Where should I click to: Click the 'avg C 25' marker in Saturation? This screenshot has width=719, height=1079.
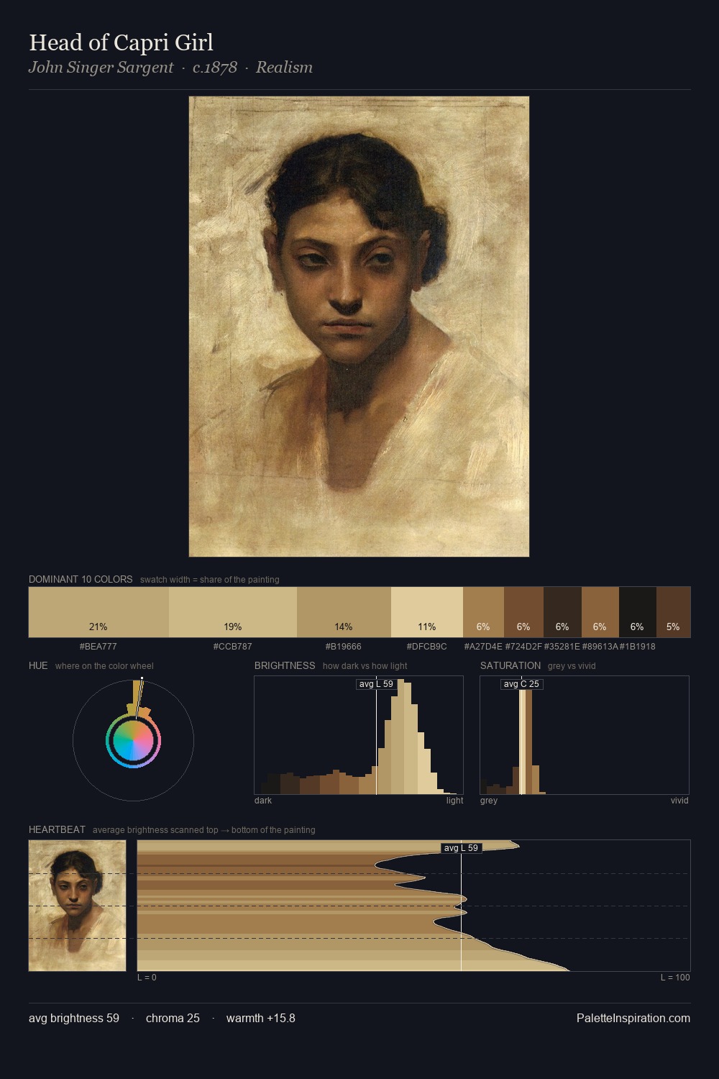[521, 684]
